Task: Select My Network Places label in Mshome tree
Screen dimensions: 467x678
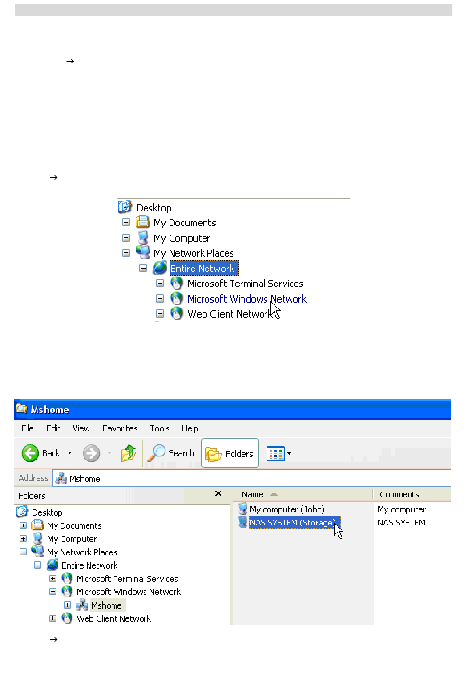Action: 82,552
